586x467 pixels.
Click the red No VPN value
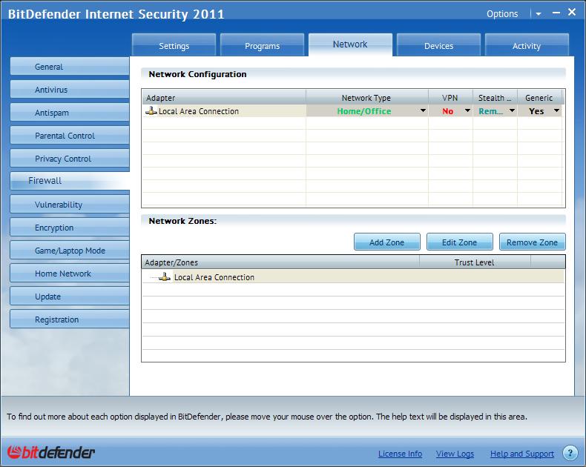click(448, 111)
